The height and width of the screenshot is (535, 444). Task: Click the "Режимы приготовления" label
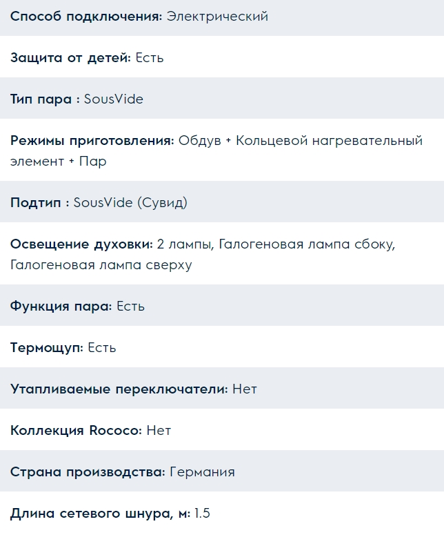click(92, 141)
